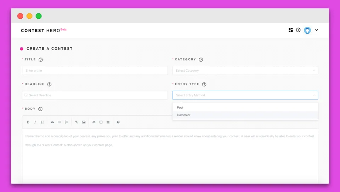Image resolution: width=340 pixels, height=192 pixels.
Task: Open the user avatar profile
Action: pos(307,30)
